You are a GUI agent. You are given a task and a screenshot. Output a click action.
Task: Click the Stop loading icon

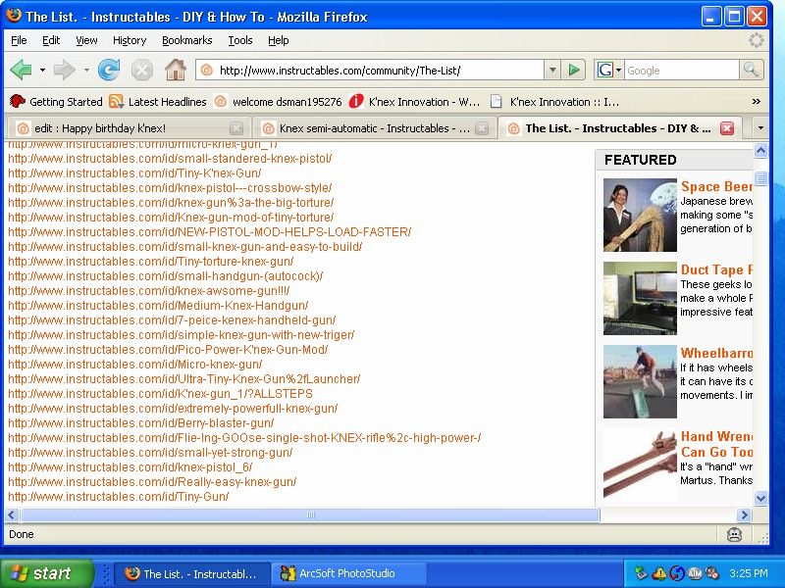142,70
